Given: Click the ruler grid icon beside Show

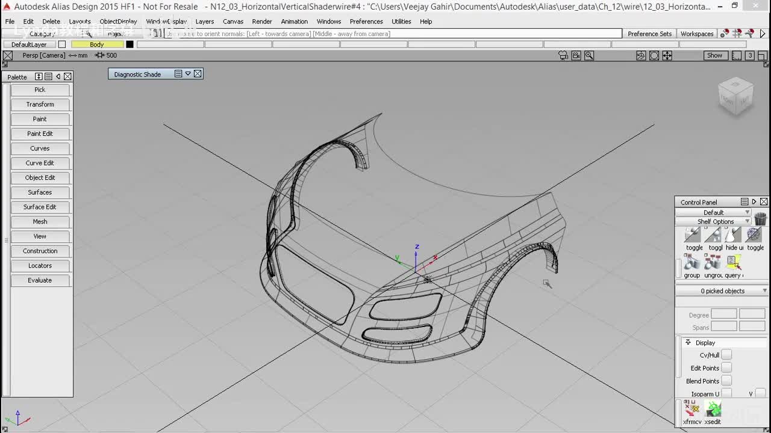Looking at the screenshot, I should 737,55.
